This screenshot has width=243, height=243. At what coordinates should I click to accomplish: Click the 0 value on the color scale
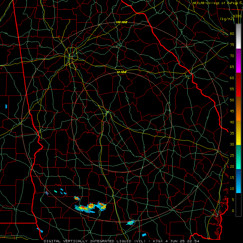pos(233,211)
